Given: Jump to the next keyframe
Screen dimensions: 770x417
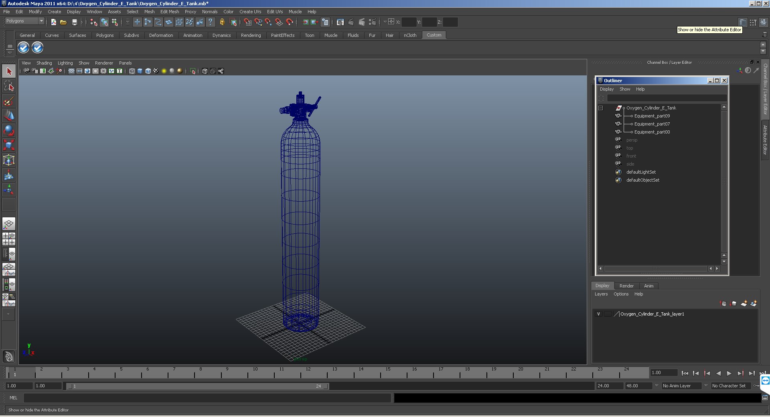Looking at the screenshot, I should (740, 373).
